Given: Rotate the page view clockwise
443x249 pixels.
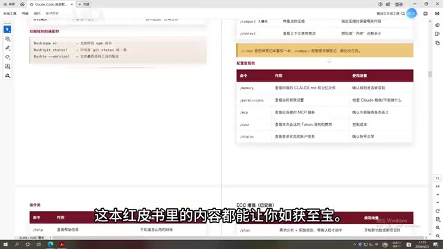Looking at the screenshot, I should pyautogui.click(x=437, y=211).
